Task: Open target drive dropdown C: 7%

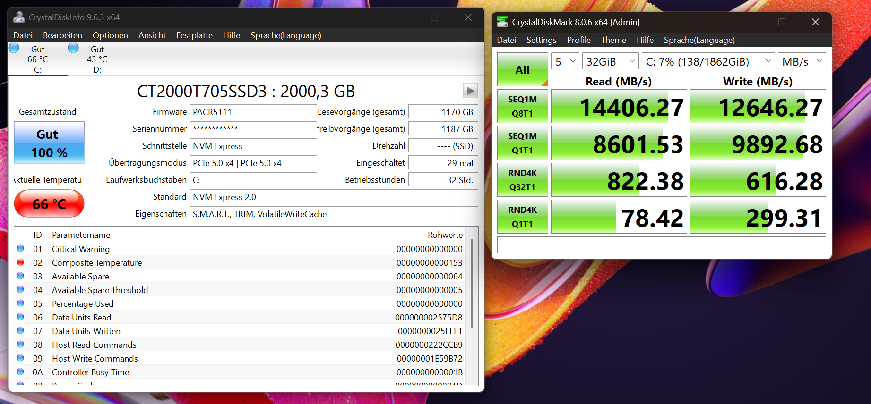Action: point(708,61)
